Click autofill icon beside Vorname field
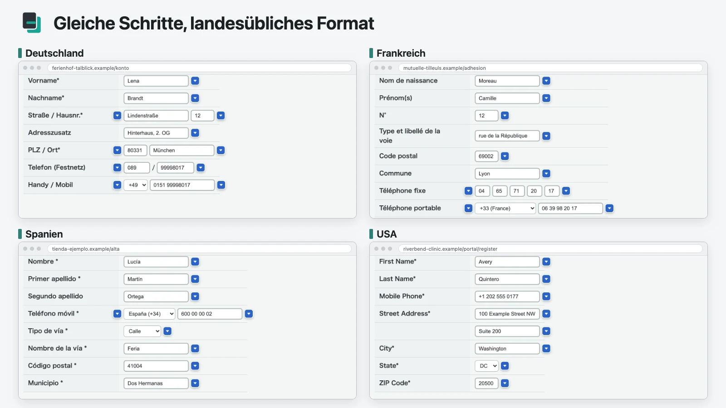The height and width of the screenshot is (408, 726). click(x=195, y=81)
